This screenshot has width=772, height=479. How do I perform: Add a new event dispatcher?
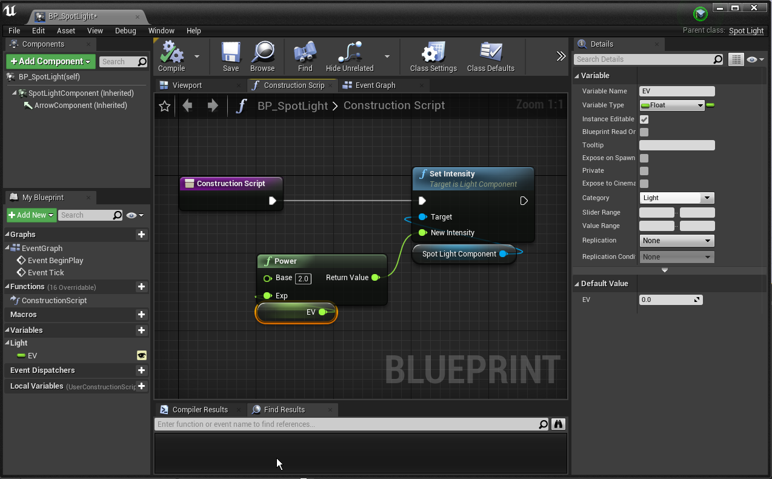(141, 370)
